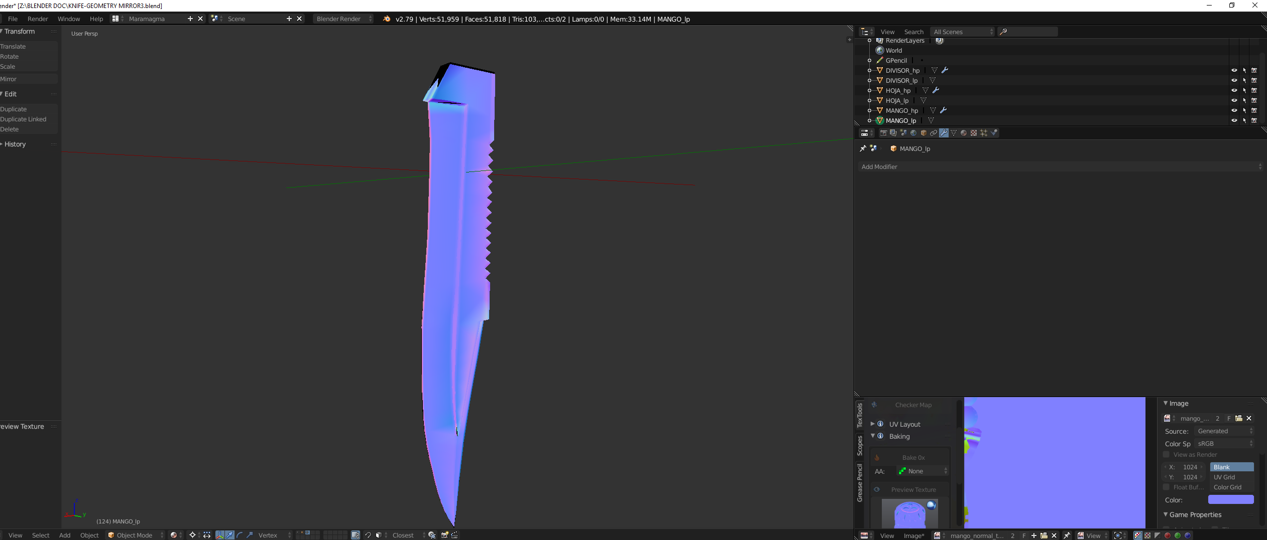Open the Render Layers properties tab
This screenshot has height=540, width=1267.
(893, 133)
